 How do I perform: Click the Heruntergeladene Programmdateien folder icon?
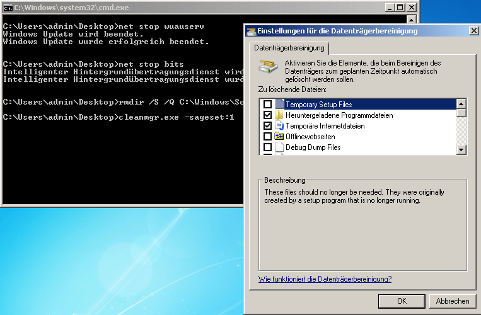pyautogui.click(x=279, y=115)
